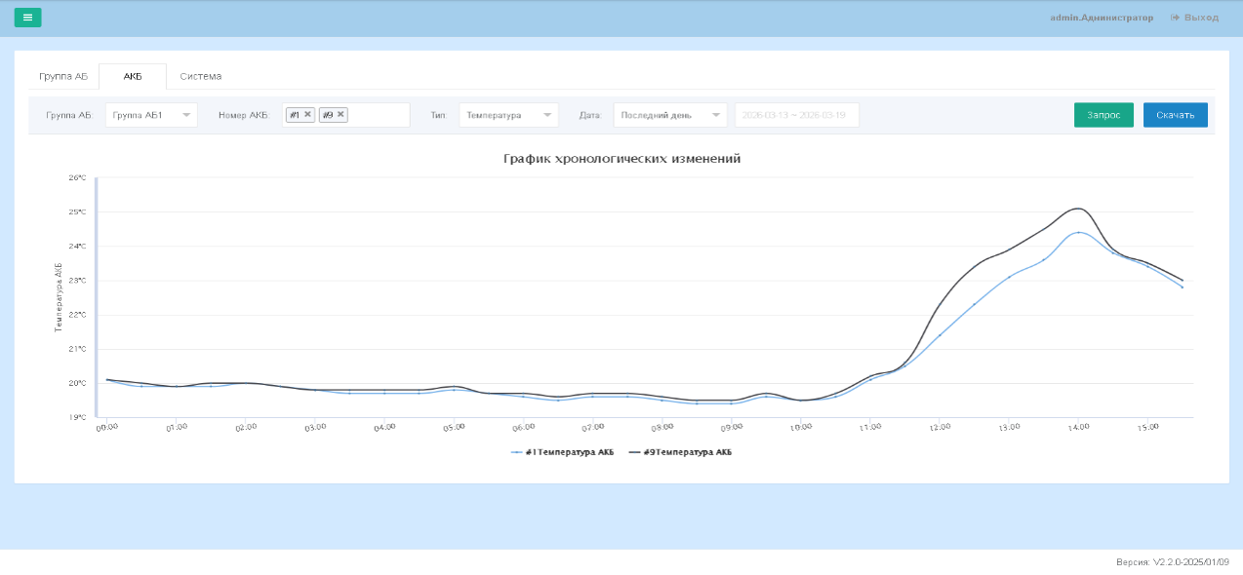Open the hamburger sidebar menu
Screen dimensions: 1243x575
coord(27,18)
